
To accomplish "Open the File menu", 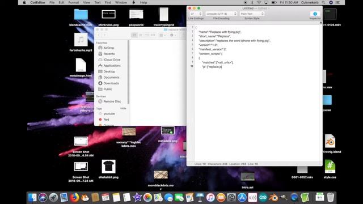I will tap(52, 2).
